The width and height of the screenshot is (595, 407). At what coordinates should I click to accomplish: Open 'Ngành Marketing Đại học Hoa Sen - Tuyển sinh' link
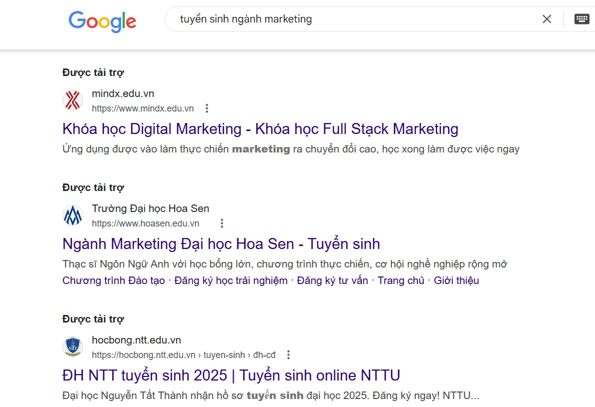[221, 244]
